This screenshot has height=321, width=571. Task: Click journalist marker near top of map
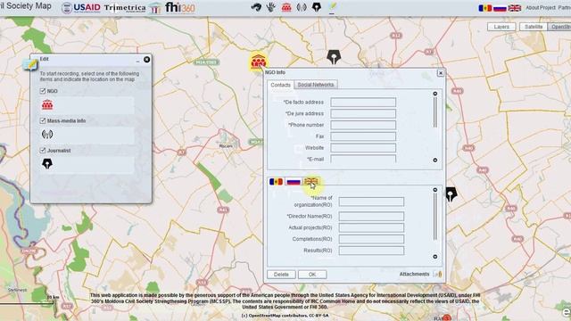pyautogui.click(x=333, y=57)
